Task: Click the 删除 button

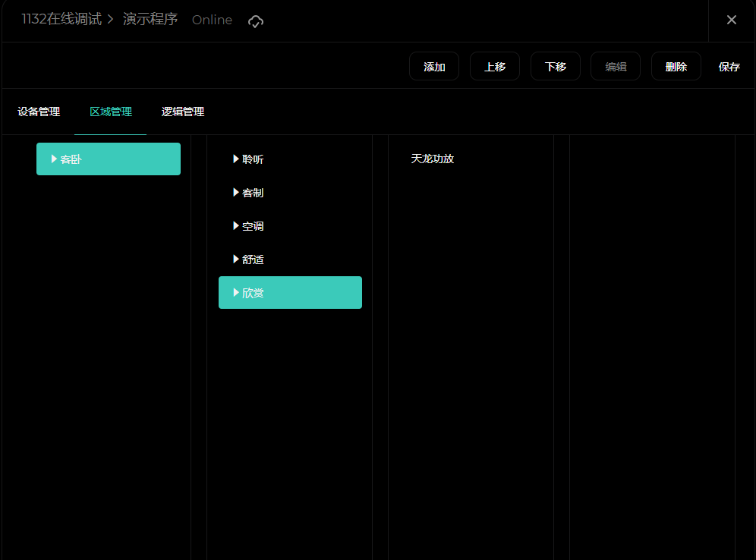Action: (676, 67)
